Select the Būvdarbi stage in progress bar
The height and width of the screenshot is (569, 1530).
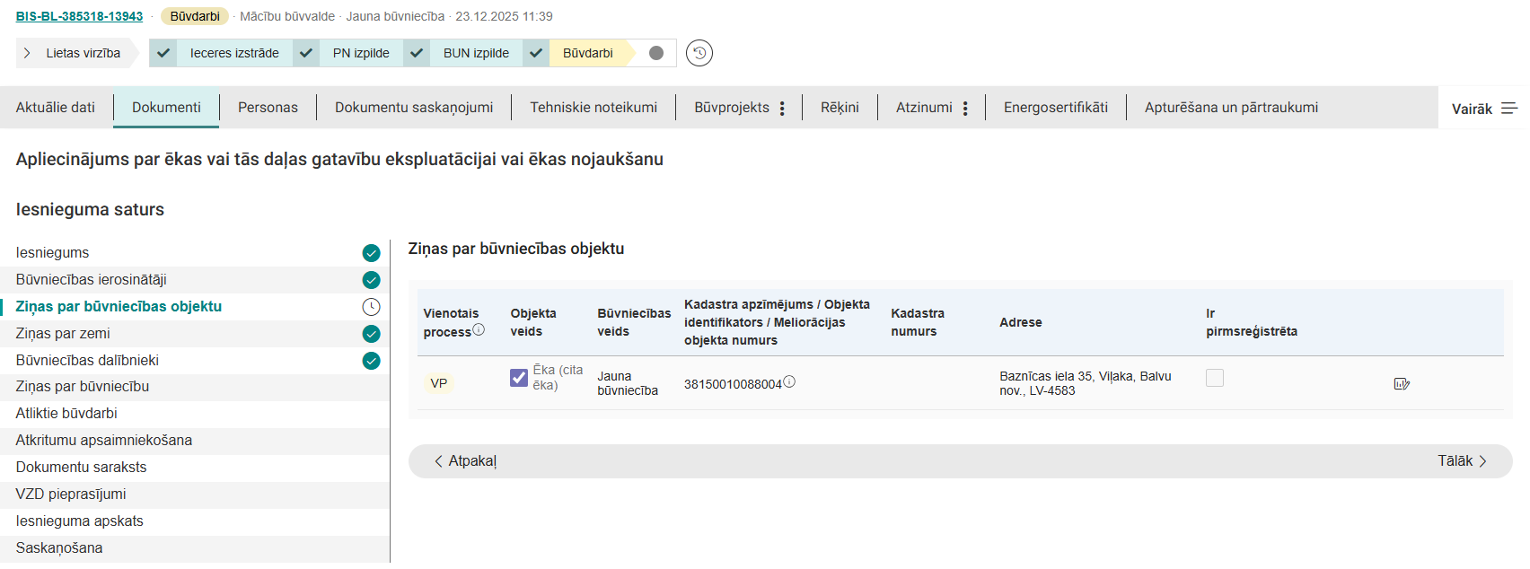click(587, 53)
